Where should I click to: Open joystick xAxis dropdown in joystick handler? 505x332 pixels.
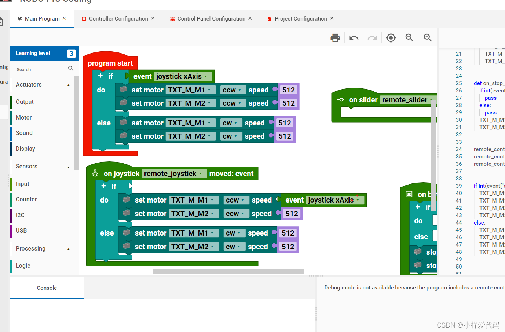coord(334,200)
